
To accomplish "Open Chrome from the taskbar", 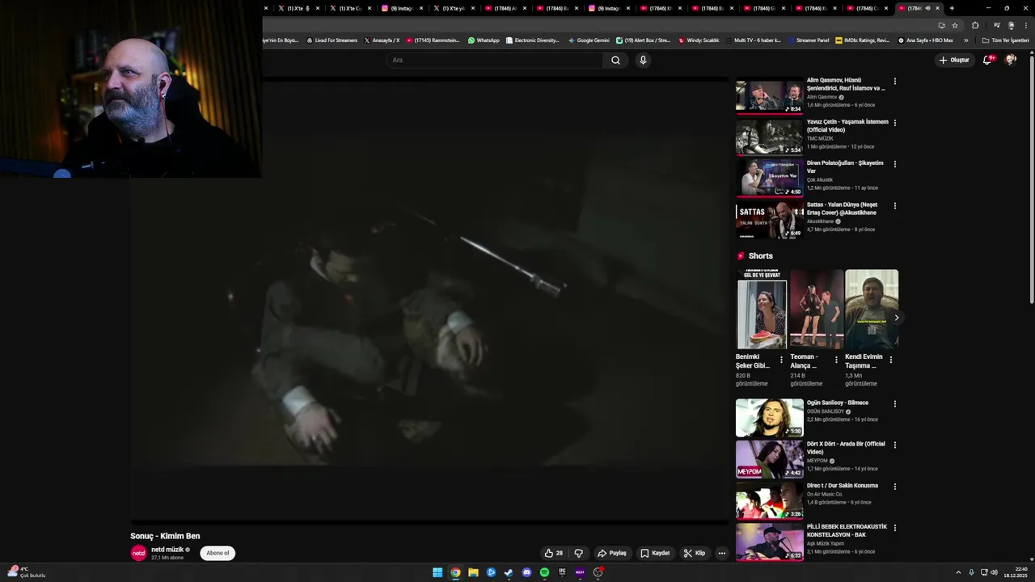I will 455,572.
